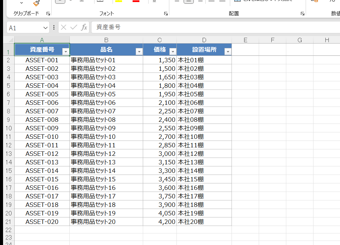Select the 設置場所 header cell
Image resolution: width=340 pixels, height=245 pixels.
click(204, 50)
